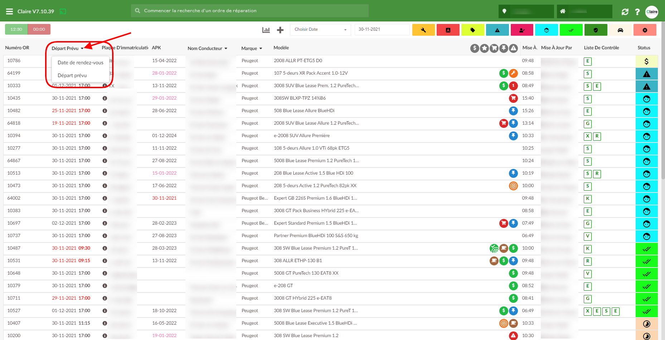Click red date 25-11-2021 in row 10482
Screen dimensions: 665x340
click(64, 111)
